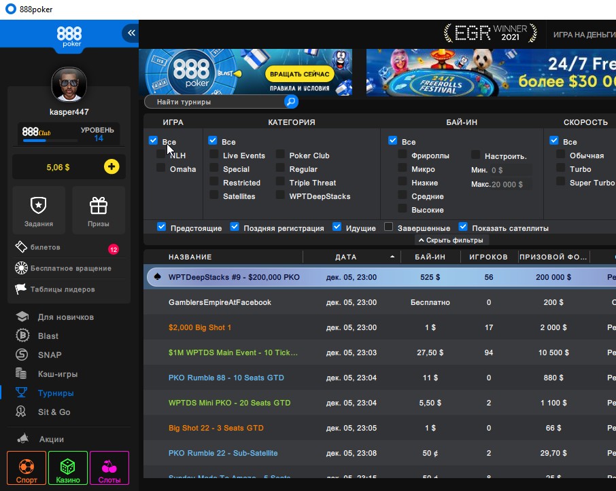The image size is (616, 491).
Task: Open Sit & Go ribbon icon
Action: (21, 412)
